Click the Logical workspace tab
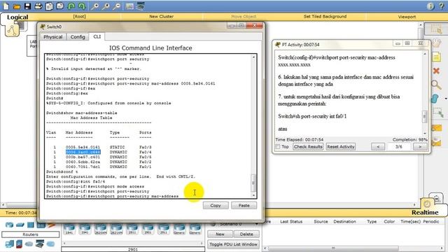This screenshot has height=252, width=448. click(x=17, y=17)
